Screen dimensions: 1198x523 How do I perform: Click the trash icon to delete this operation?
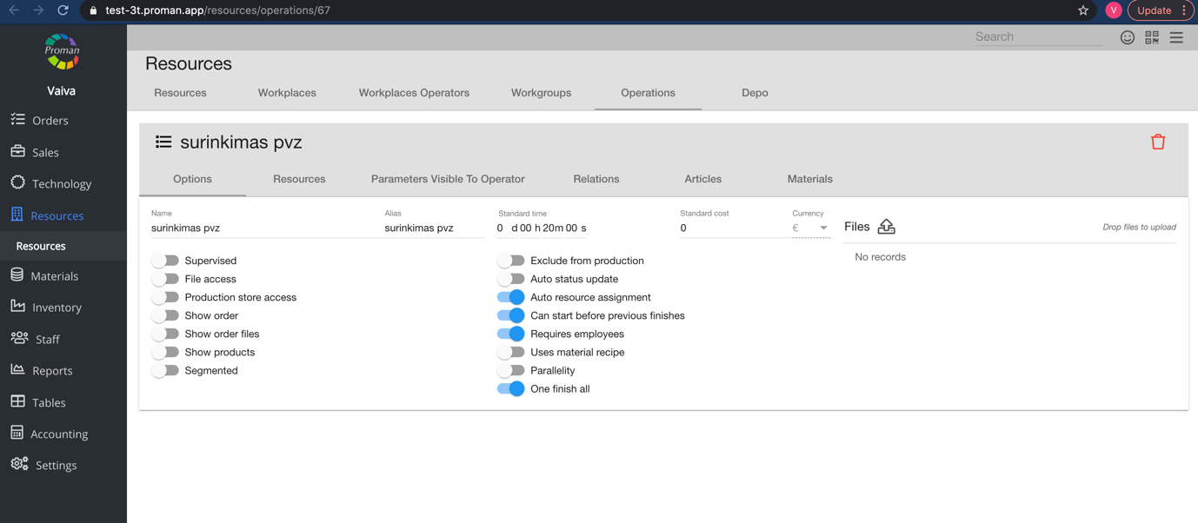click(x=1158, y=141)
